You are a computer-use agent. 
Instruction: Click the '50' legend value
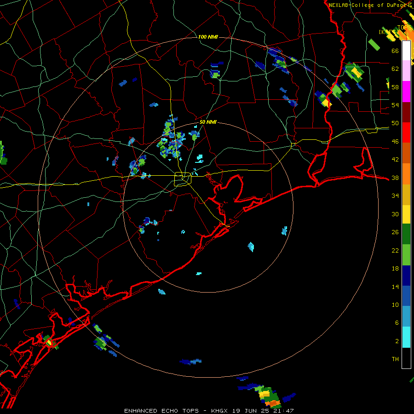pos(395,123)
